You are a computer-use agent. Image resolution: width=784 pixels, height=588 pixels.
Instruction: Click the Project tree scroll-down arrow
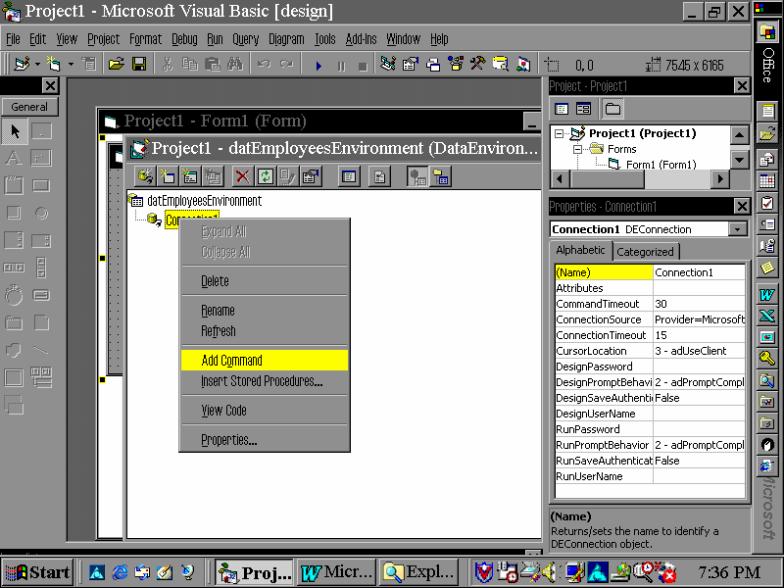click(x=739, y=160)
